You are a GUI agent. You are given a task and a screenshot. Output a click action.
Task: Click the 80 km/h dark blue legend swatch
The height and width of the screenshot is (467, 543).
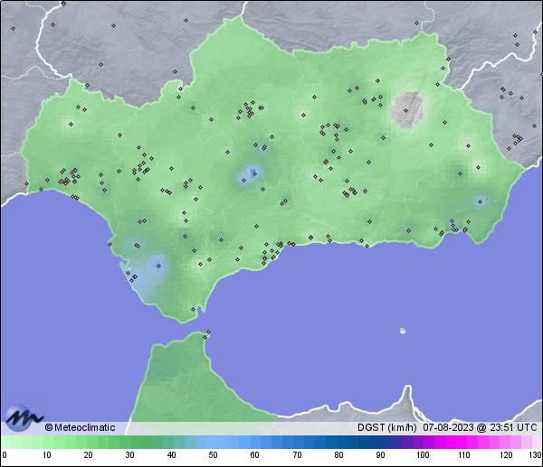coord(338,442)
